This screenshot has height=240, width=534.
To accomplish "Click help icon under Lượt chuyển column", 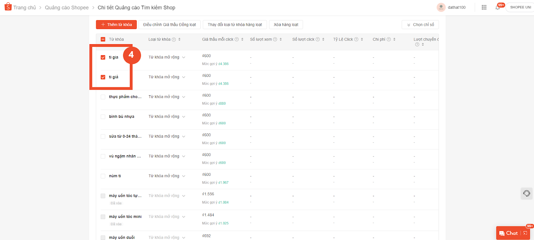I will 417,44.
